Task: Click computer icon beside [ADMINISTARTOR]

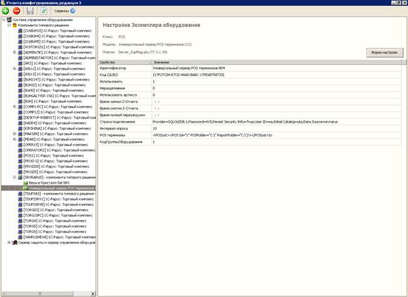Action: [20, 58]
